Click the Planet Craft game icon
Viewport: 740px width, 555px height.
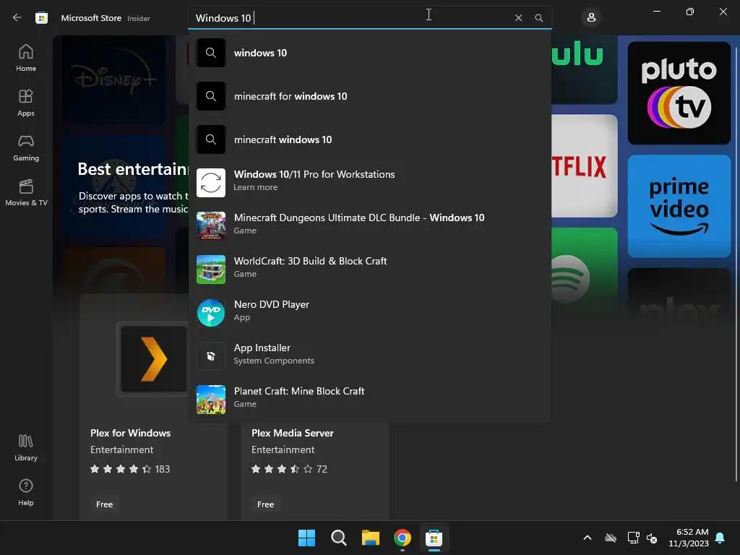(211, 400)
